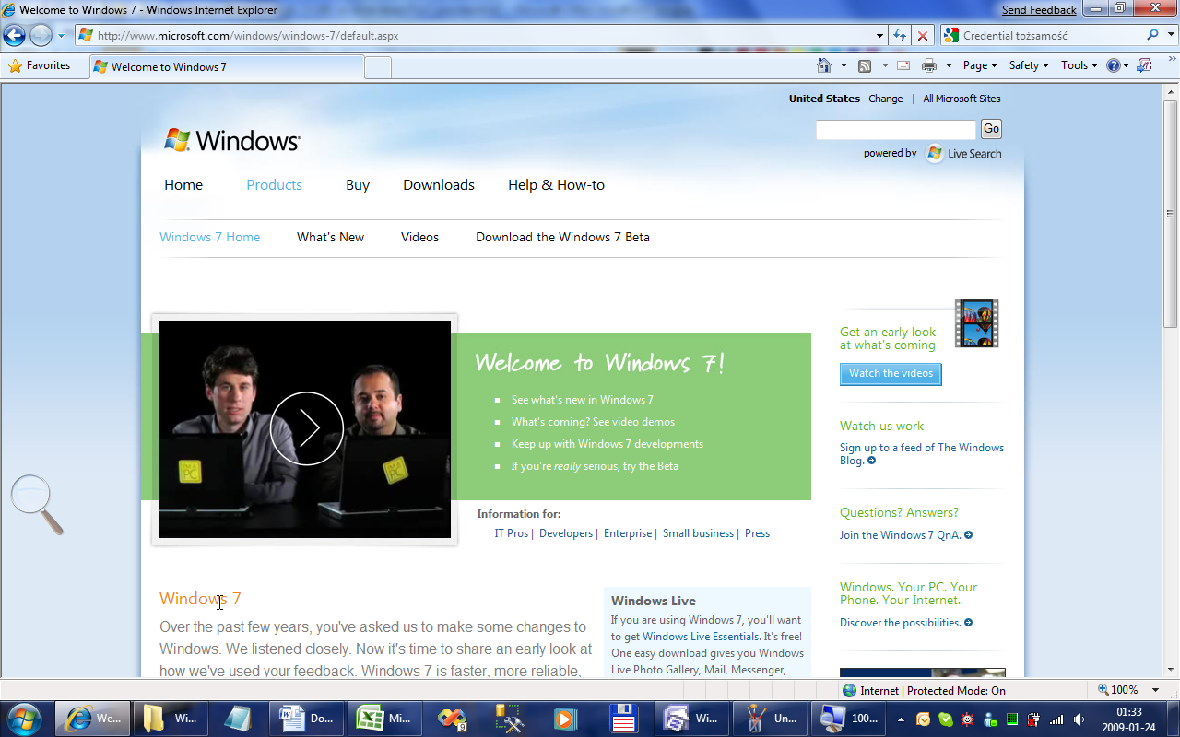Image resolution: width=1180 pixels, height=737 pixels.
Task: Click the Live Search logo
Action: pos(963,154)
